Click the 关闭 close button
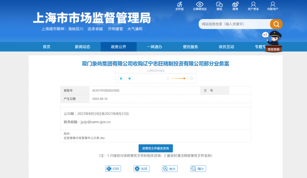307x178 pixels. [141, 169]
